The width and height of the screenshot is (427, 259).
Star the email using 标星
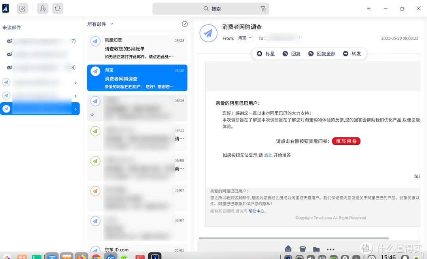pyautogui.click(x=265, y=53)
